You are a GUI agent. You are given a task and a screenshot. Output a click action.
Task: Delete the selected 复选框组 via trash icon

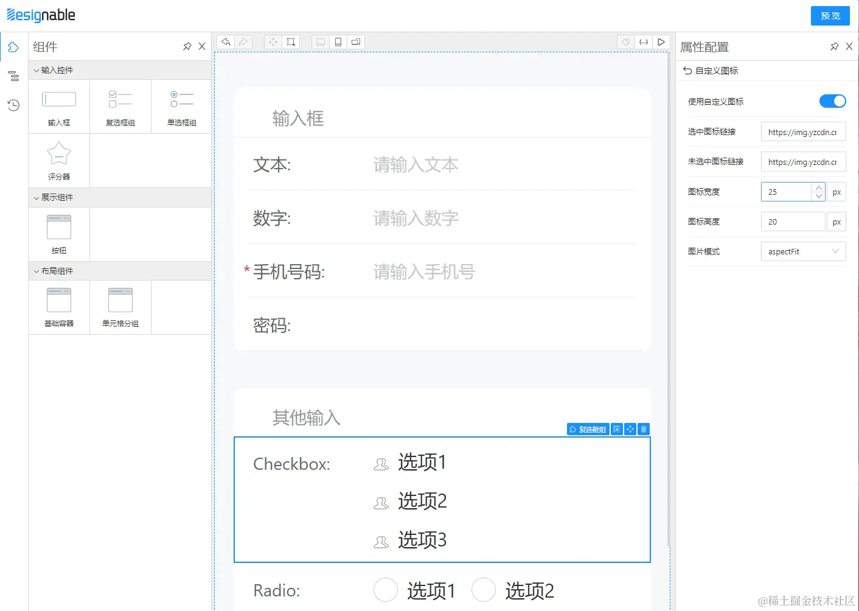tap(643, 429)
